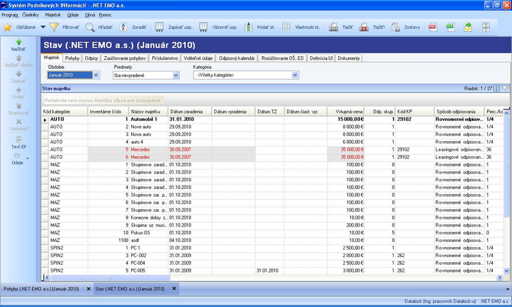Click the Zapísať usp. toolbar icon
Viewport: 512px width, 307px height.
159,27
